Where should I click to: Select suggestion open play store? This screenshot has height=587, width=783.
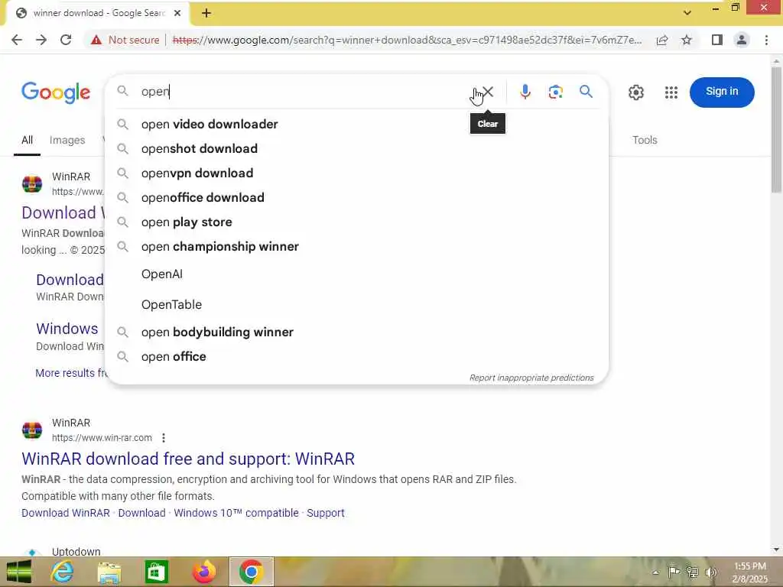(x=357, y=222)
